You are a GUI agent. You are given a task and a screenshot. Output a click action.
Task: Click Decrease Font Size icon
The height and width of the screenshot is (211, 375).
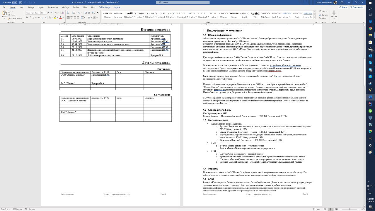[x=52, y=13]
